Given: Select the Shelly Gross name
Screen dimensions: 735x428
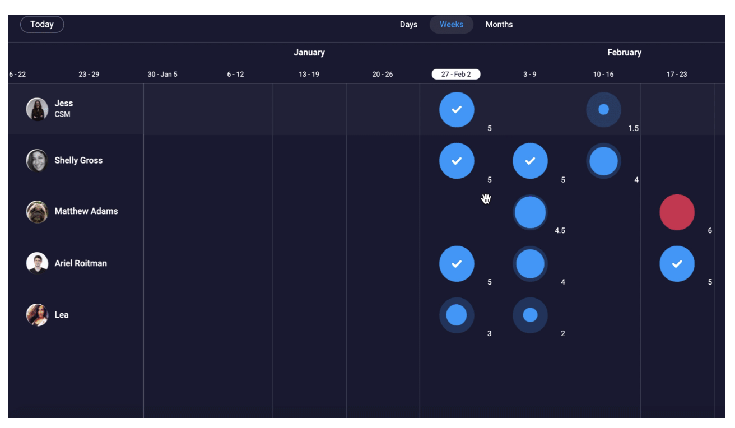Looking at the screenshot, I should [x=78, y=160].
